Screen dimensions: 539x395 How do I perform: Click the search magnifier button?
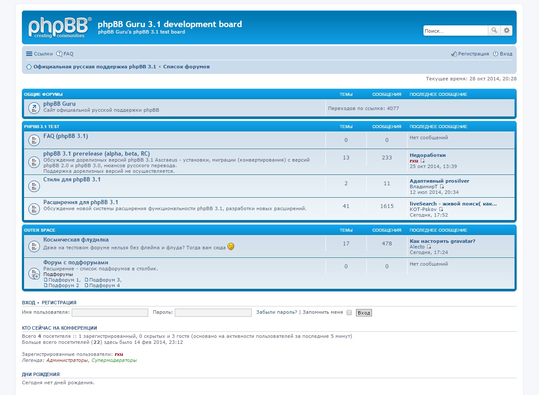click(494, 31)
